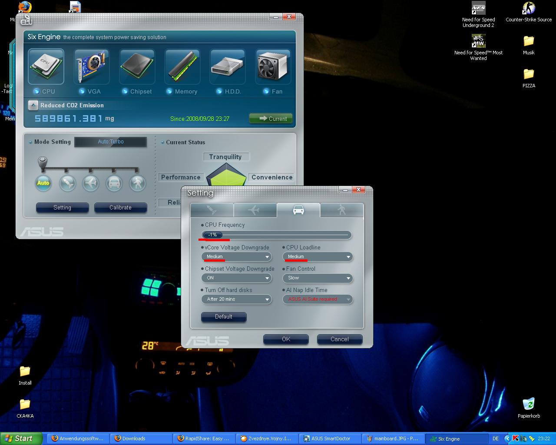This screenshot has height=445, width=556.
Task: Switch to Auto mode
Action: point(43,183)
